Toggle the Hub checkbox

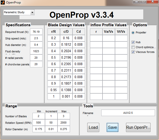(x=133, y=42)
